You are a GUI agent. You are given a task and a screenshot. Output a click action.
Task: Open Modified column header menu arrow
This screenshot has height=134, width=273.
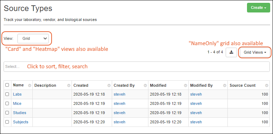(x=185, y=86)
